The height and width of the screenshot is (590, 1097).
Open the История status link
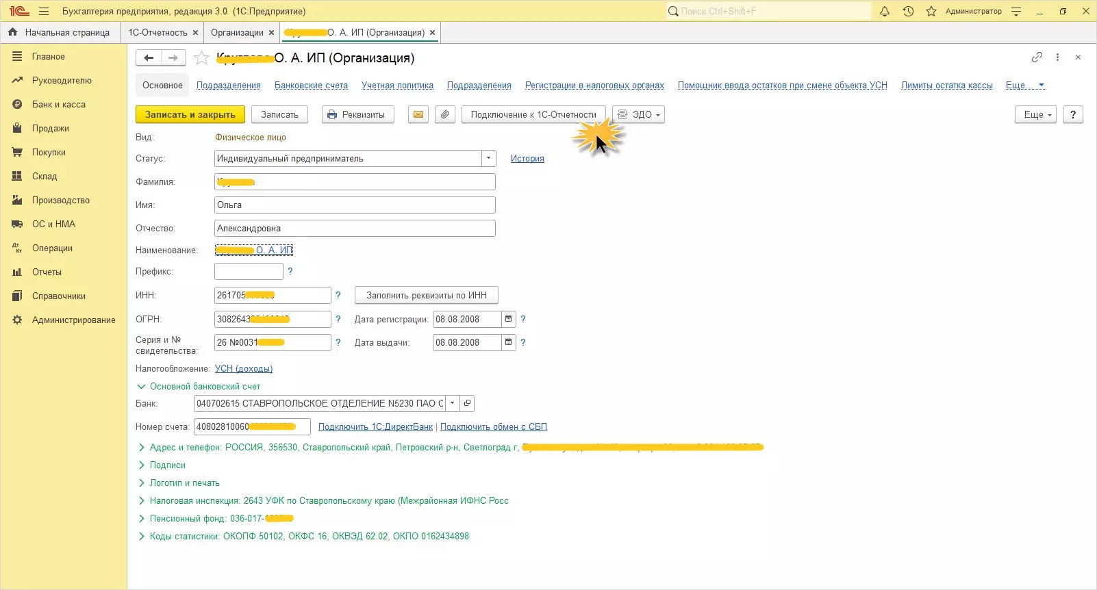click(527, 159)
